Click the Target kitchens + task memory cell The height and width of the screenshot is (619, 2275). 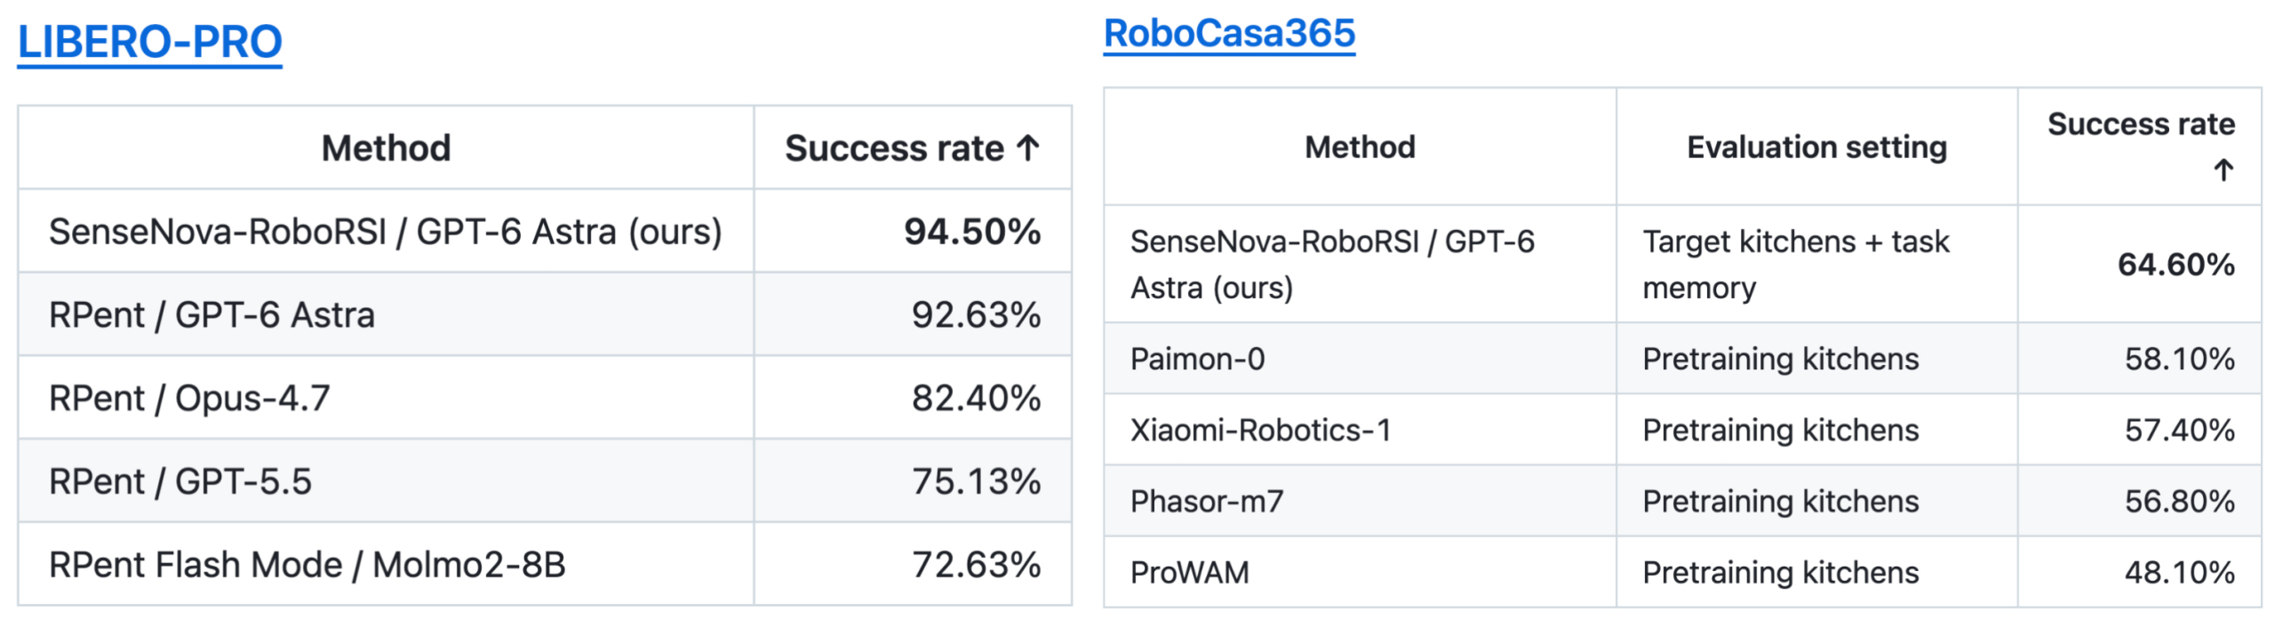pos(1816,264)
